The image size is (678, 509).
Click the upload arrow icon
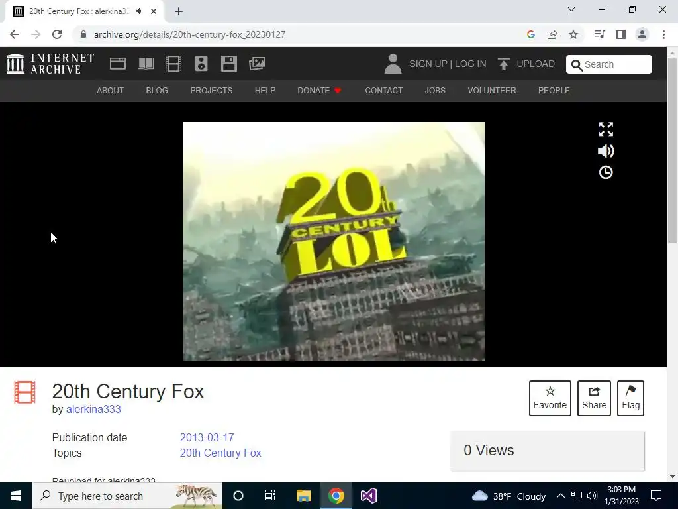(x=503, y=64)
